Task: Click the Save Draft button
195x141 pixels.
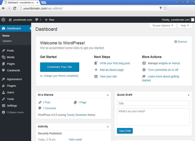Action: (x=125, y=131)
